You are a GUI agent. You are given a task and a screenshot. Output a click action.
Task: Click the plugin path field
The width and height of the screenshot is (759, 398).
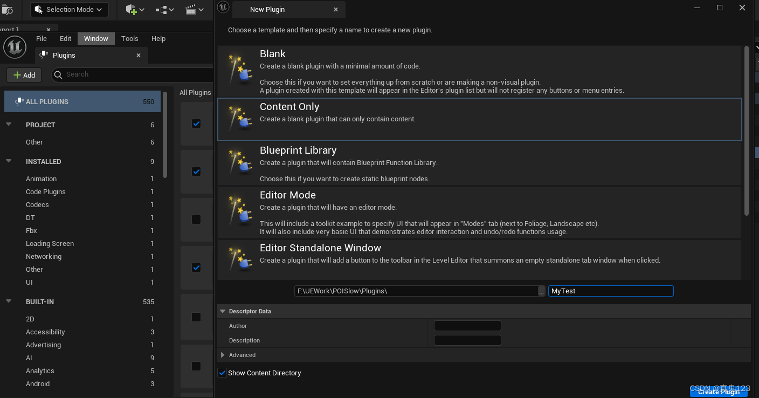pos(416,291)
